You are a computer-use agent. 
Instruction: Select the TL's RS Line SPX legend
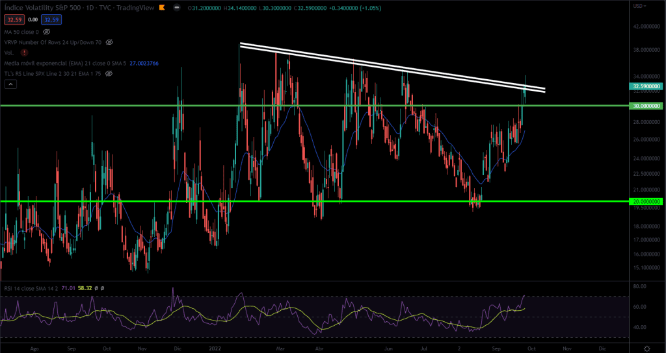point(53,74)
